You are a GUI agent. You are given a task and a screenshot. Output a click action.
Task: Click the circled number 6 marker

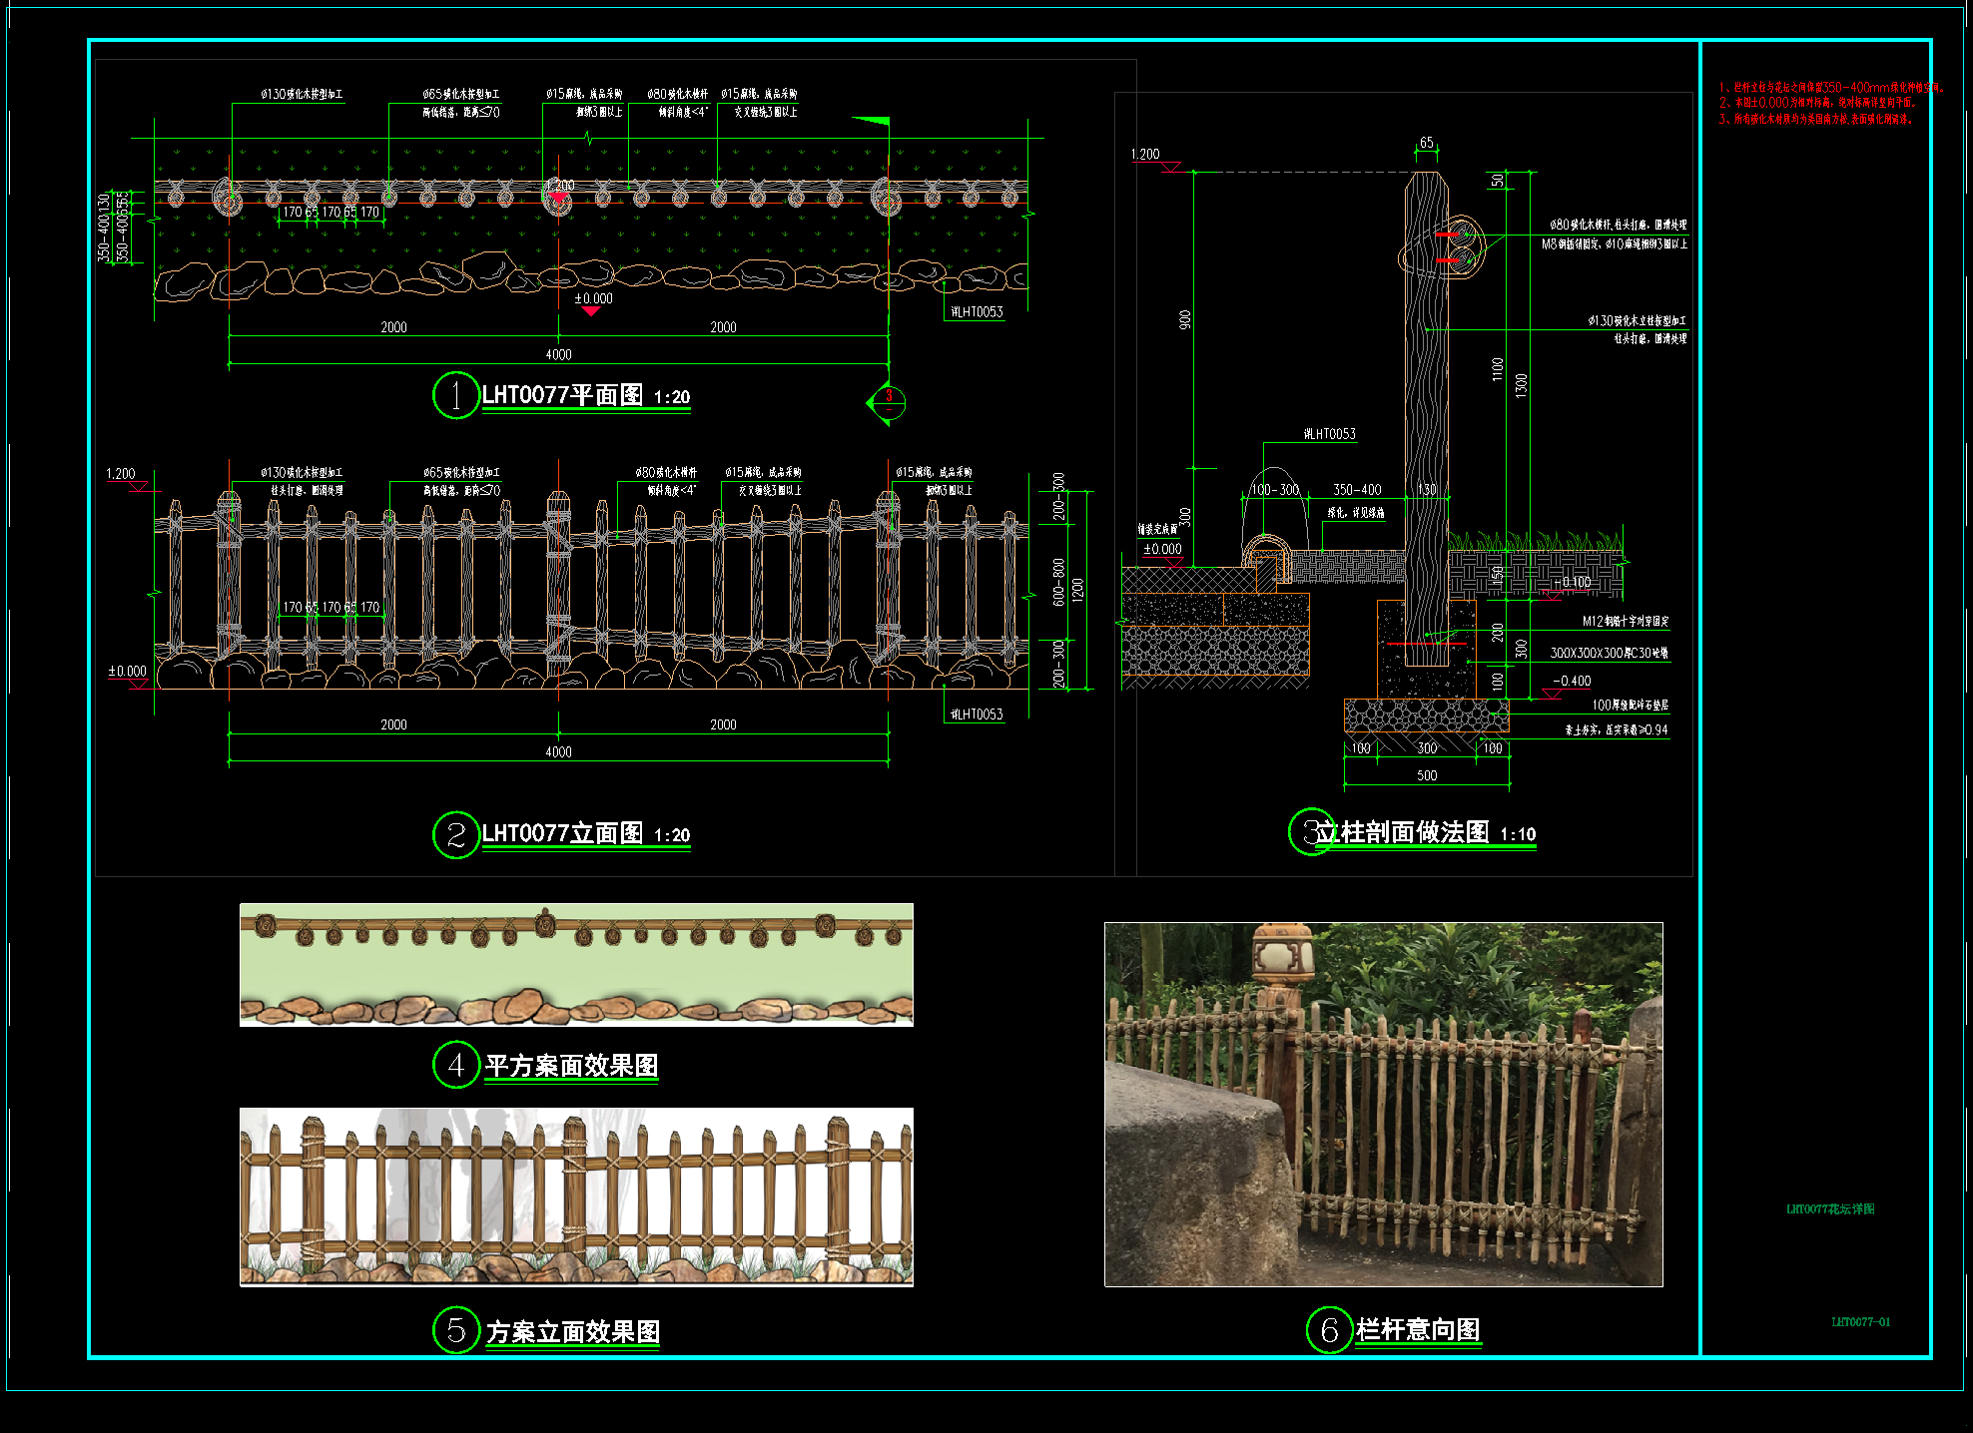1329,1329
